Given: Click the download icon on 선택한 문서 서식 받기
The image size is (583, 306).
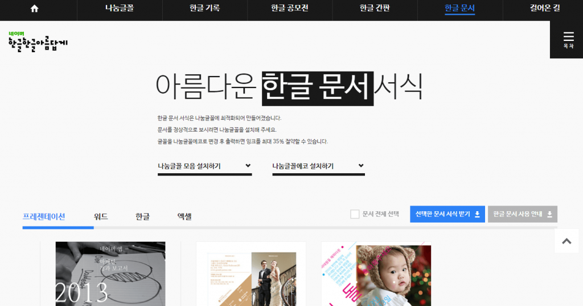Looking at the screenshot, I should click(x=477, y=215).
